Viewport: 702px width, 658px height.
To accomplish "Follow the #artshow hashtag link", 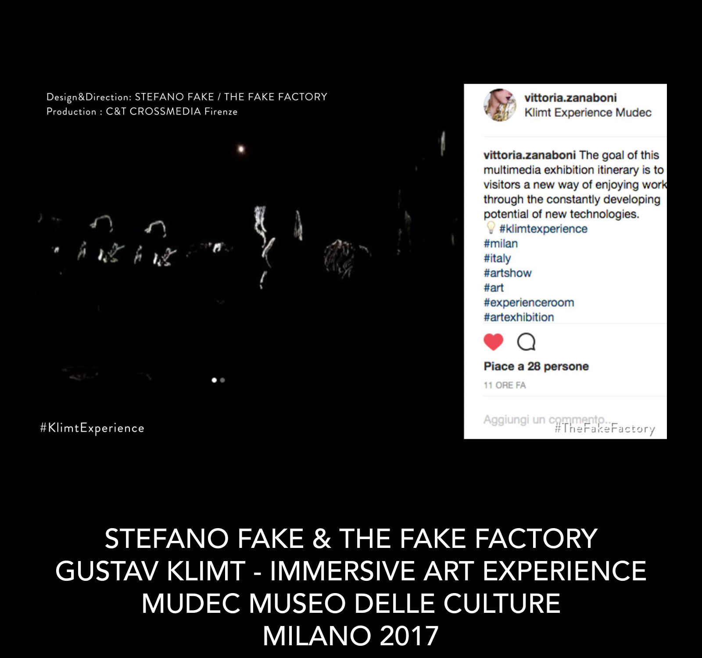I will (508, 273).
